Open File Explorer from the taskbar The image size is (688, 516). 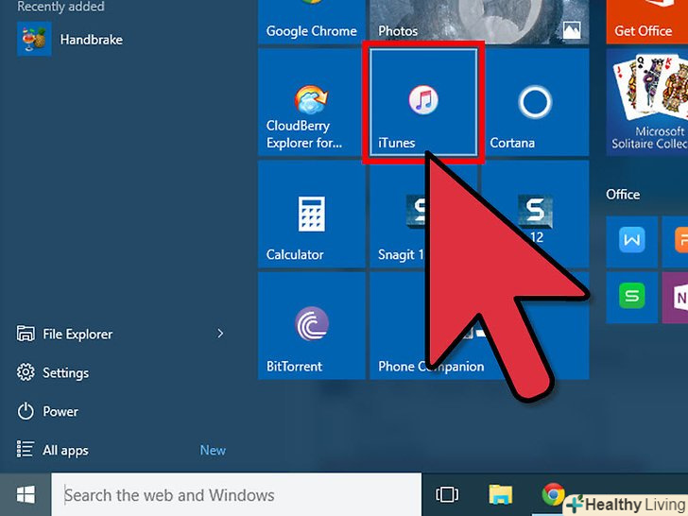501,495
